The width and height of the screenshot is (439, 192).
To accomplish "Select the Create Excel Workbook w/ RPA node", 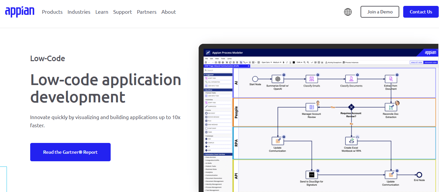I will click(x=351, y=141).
